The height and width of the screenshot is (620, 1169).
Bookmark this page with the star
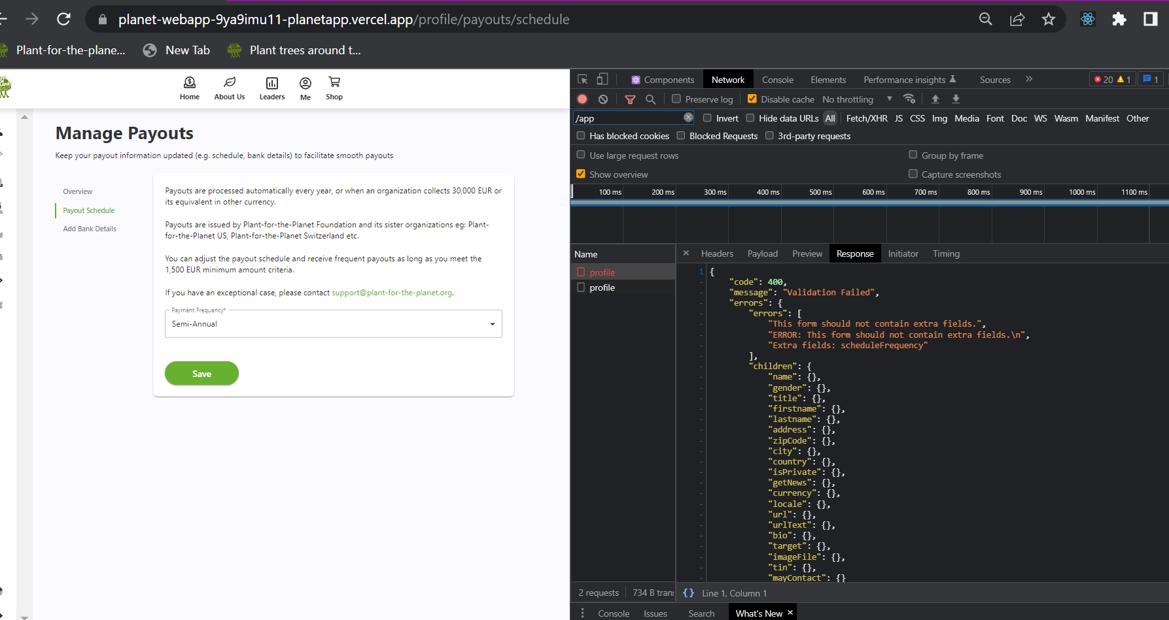click(x=1049, y=19)
